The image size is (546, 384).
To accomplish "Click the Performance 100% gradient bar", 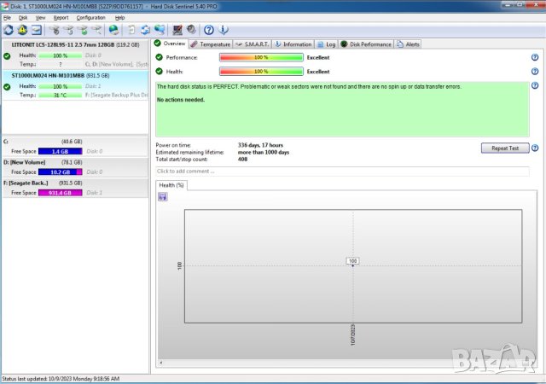I will (x=261, y=57).
